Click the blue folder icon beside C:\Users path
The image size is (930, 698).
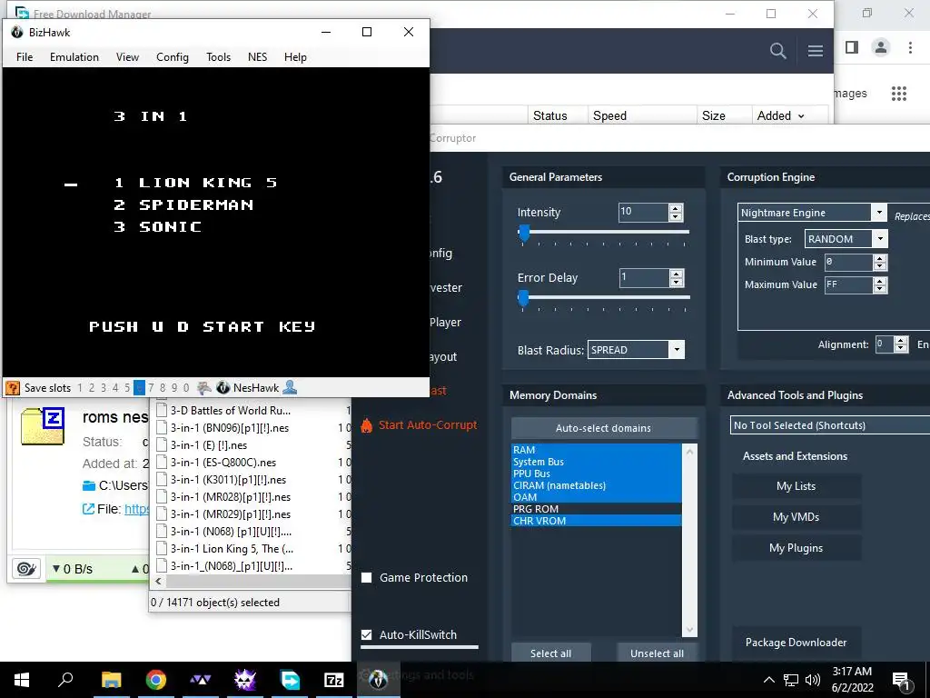(x=89, y=485)
